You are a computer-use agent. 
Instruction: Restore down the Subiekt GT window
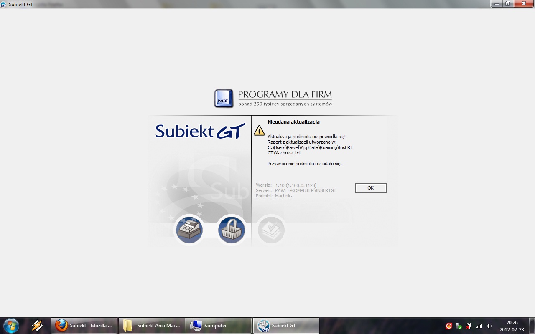tap(508, 3)
